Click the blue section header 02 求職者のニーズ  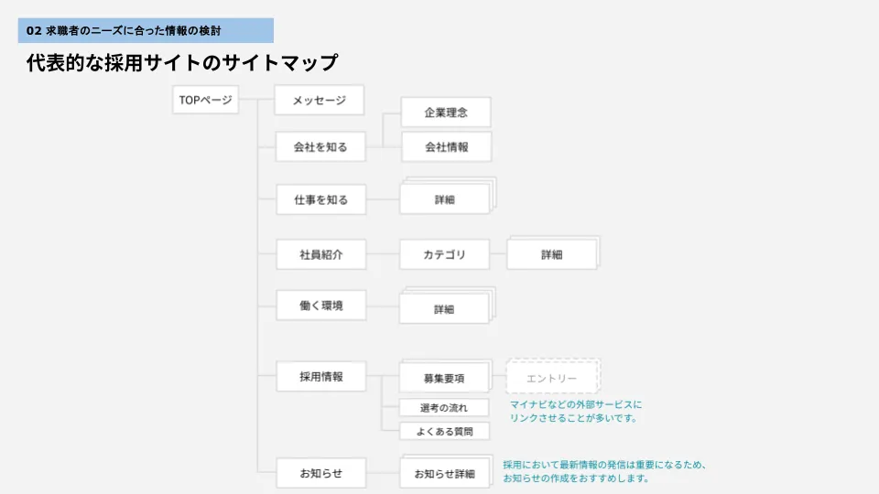pos(146,30)
